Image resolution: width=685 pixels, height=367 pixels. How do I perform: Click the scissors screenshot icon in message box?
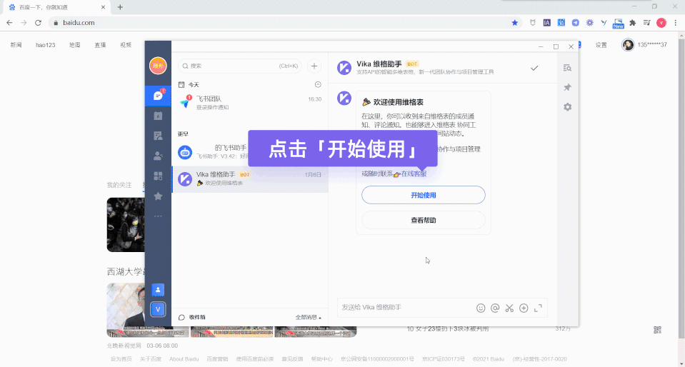pos(509,308)
